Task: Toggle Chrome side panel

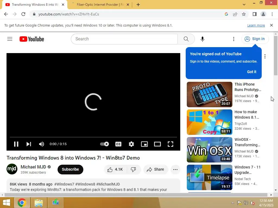Action: (255, 14)
